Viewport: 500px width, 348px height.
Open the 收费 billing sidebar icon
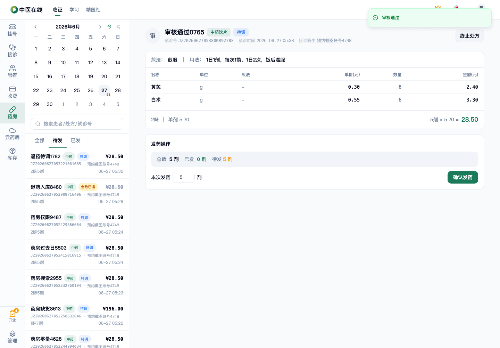(x=12, y=92)
